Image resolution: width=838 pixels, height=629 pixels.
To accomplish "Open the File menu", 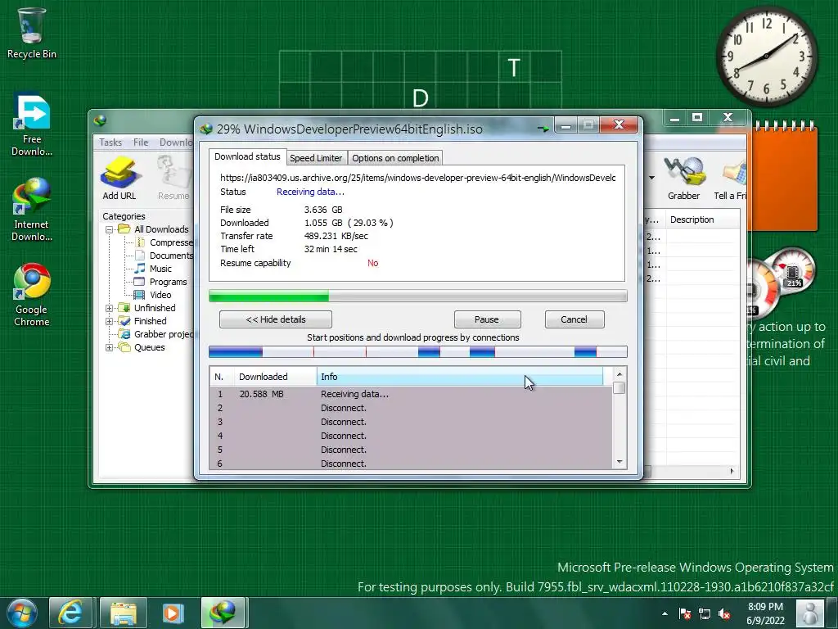I will click(x=141, y=143).
